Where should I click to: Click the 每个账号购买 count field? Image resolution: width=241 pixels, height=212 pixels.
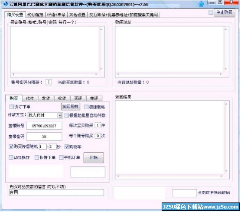point(98,136)
